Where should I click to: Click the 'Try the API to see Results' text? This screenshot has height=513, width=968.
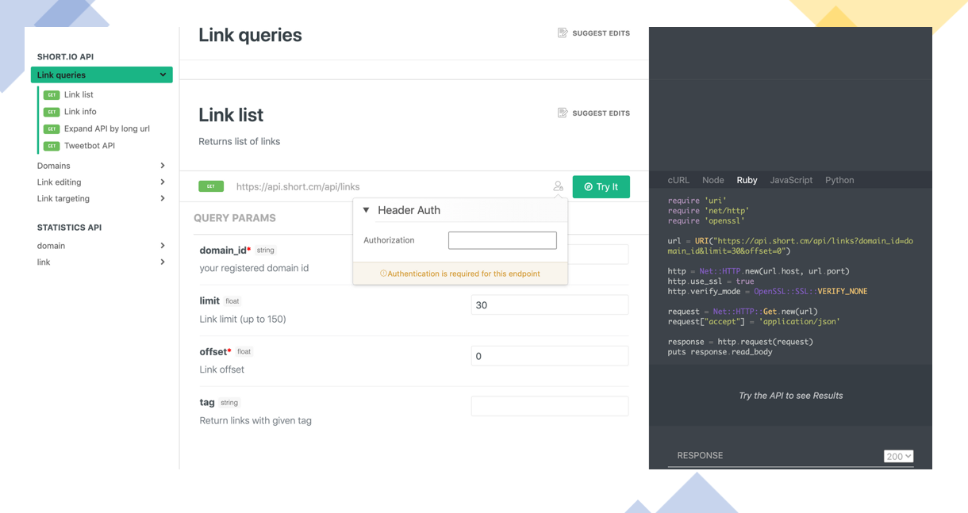(790, 396)
